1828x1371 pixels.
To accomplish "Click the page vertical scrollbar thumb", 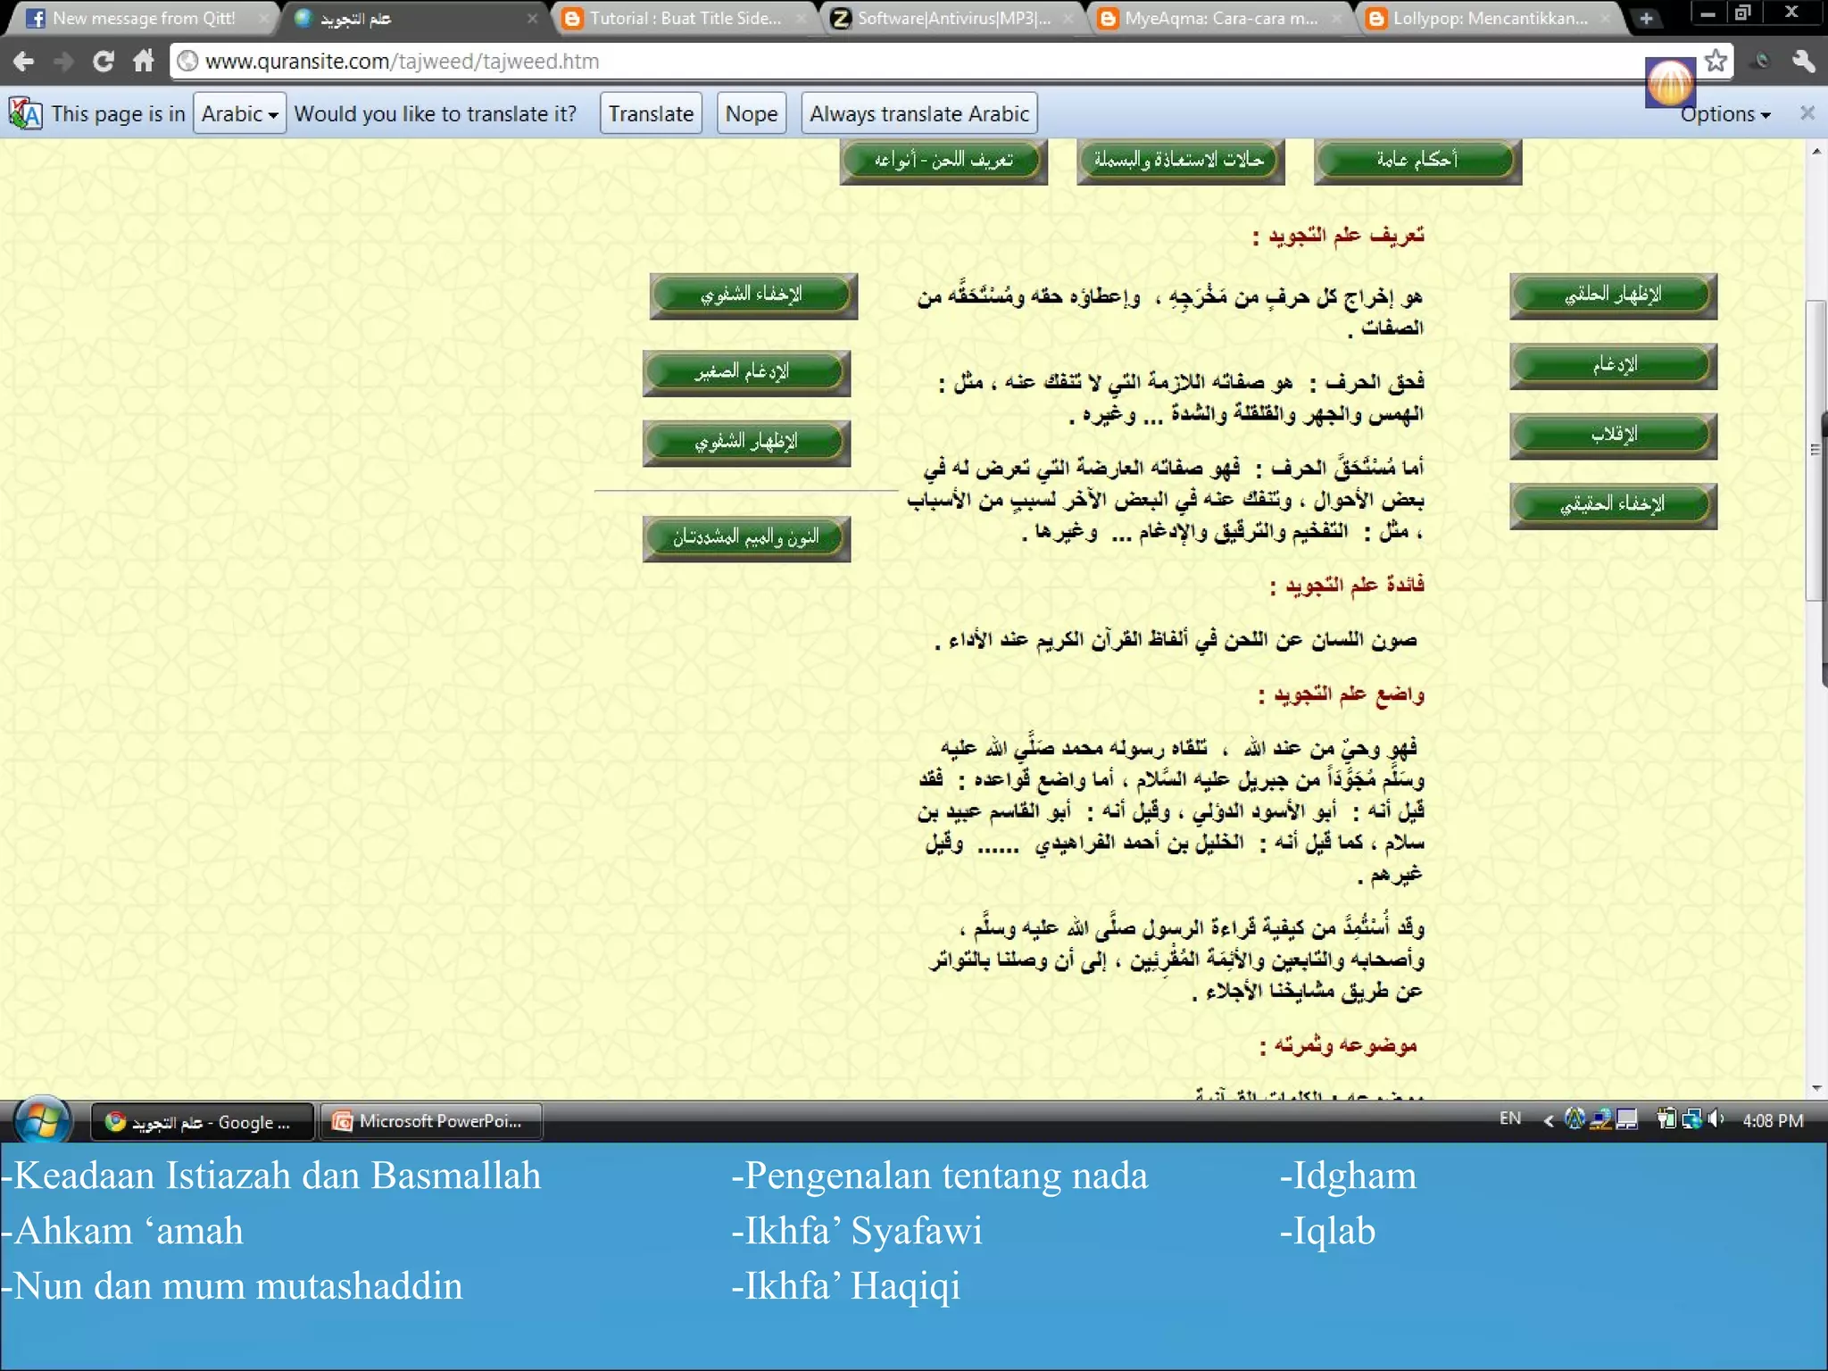I will pyautogui.click(x=1815, y=451).
